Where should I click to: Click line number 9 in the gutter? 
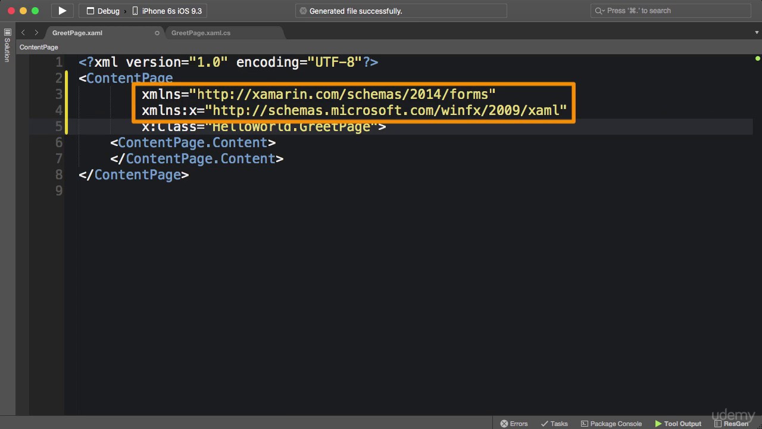58,191
